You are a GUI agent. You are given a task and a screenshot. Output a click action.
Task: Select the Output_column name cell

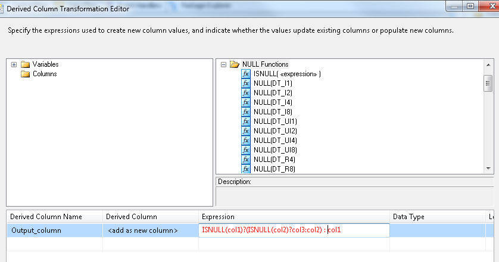[36, 230]
